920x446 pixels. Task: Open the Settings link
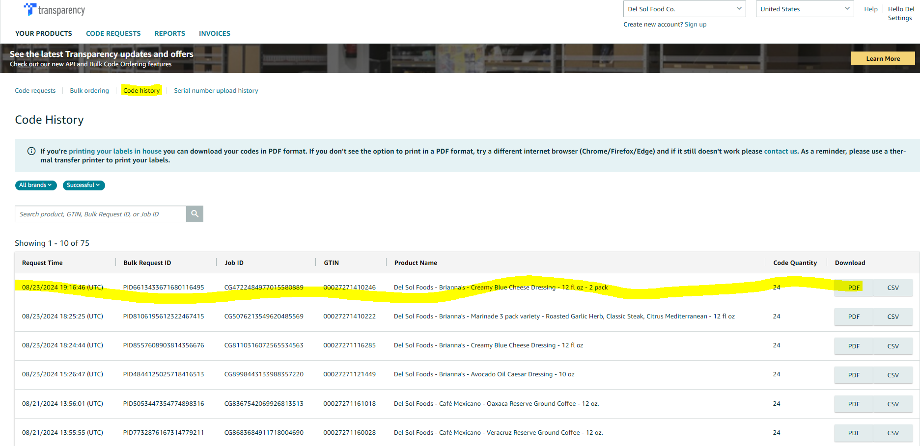coord(900,18)
